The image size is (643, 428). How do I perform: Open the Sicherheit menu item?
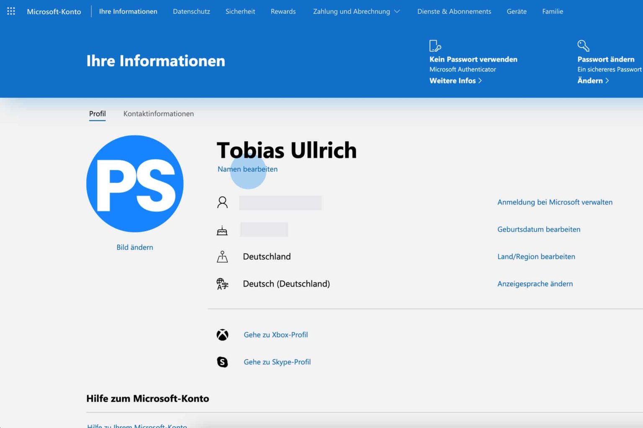240,11
